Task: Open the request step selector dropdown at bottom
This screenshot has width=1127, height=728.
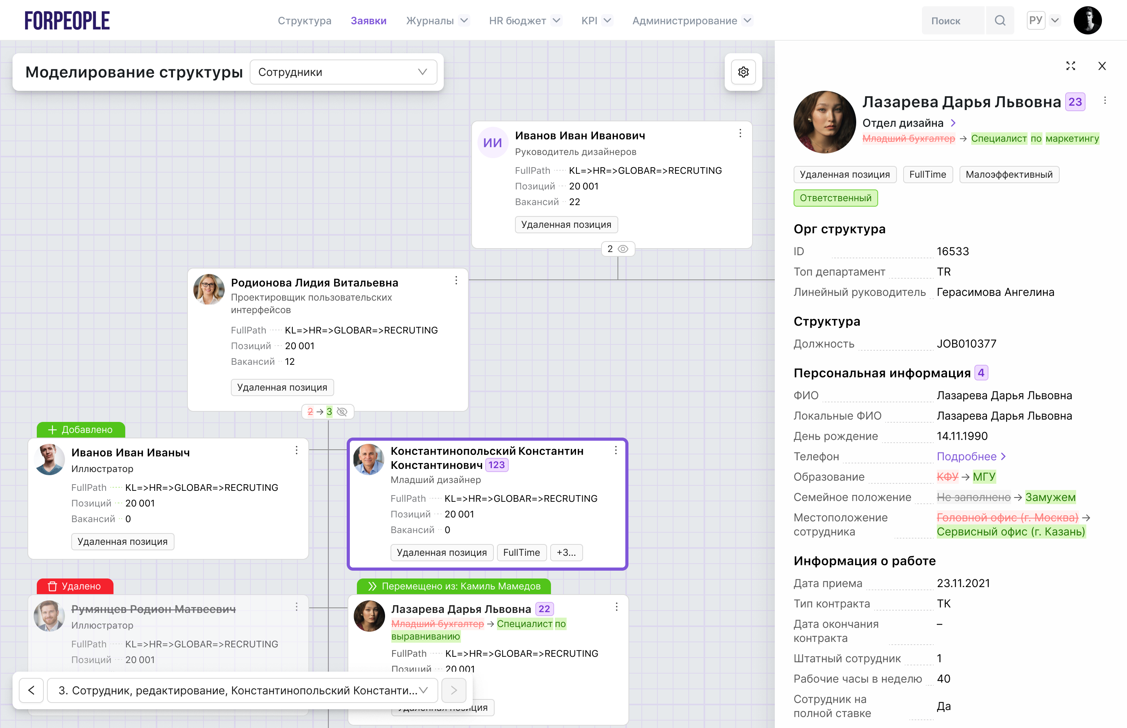Action: (x=242, y=690)
